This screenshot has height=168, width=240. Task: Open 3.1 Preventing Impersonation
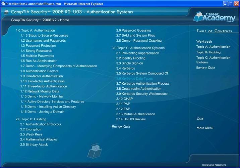(138, 53)
